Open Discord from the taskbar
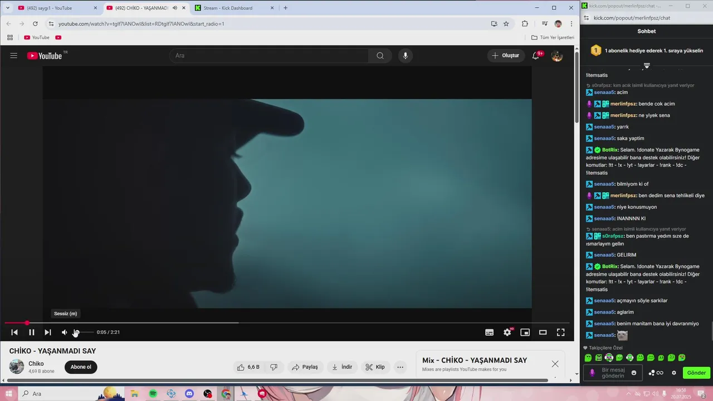Image resolution: width=713 pixels, height=401 pixels. [189, 394]
